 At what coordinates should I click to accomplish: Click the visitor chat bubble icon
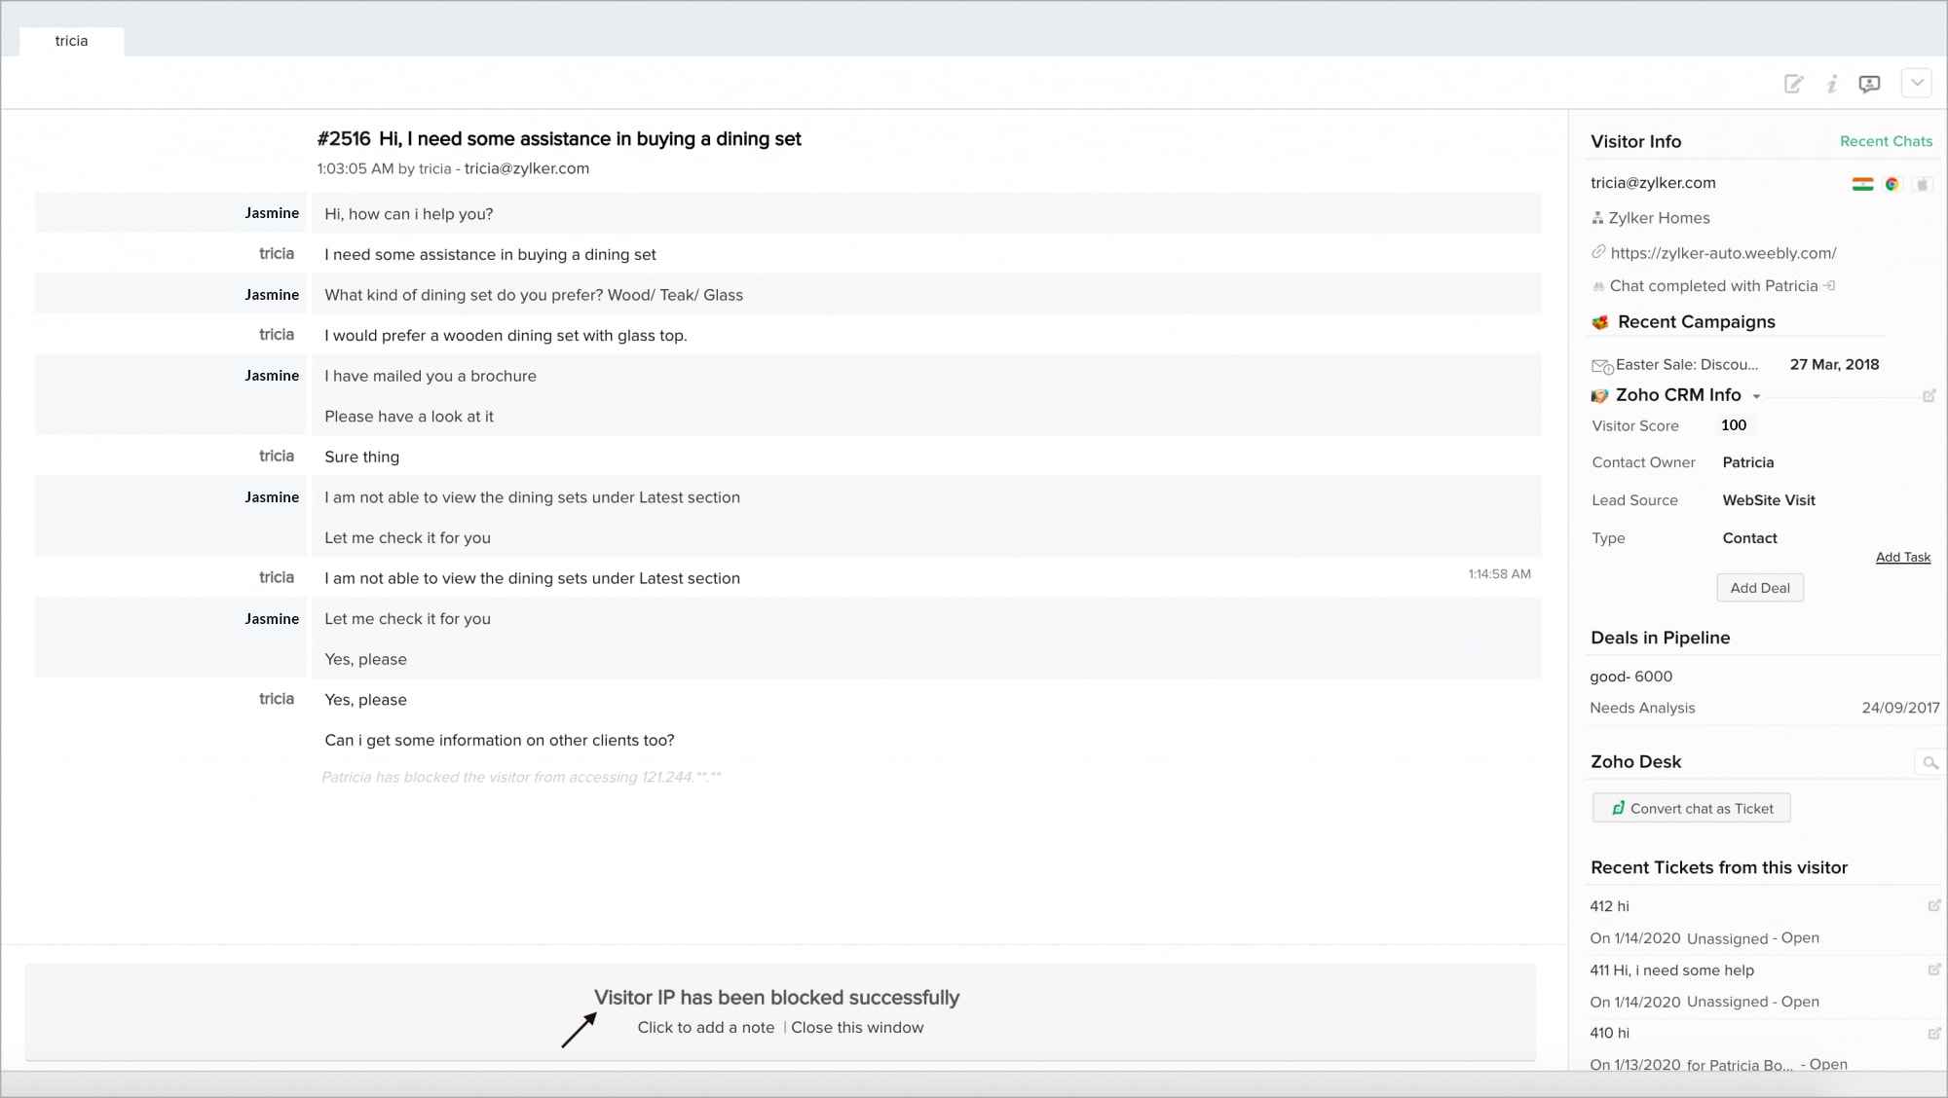[x=1869, y=84]
